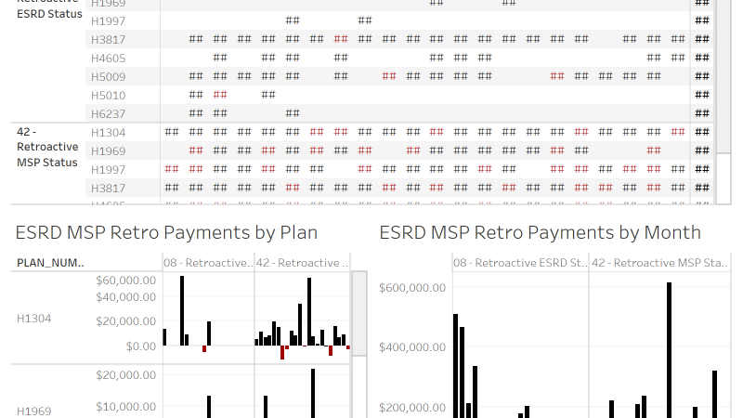Click the H1304 plan label in the Plan chart
This screenshot has height=418, width=743.
33,319
